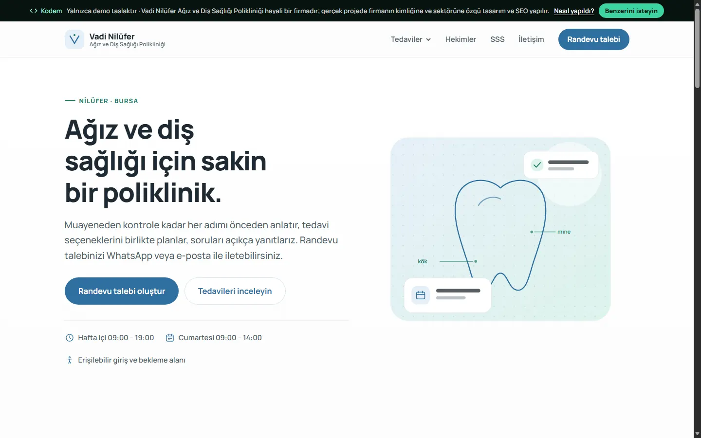Click 'Erişilebilir giriş ve bekleme alanı' text

(x=132, y=360)
